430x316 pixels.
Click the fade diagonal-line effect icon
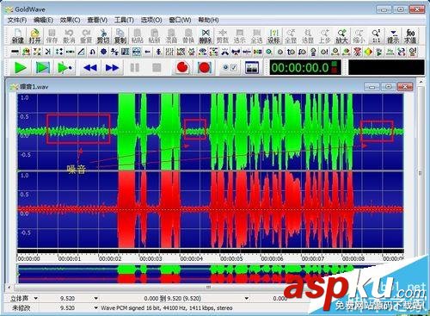coord(82,52)
